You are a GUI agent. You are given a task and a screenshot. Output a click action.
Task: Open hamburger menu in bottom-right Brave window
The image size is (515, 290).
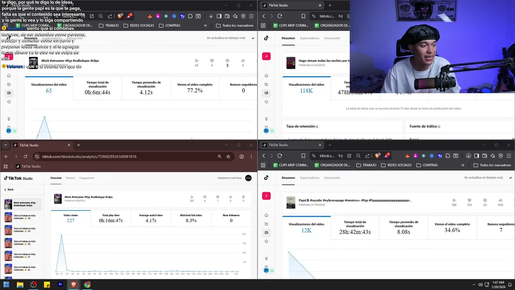pos(509,155)
